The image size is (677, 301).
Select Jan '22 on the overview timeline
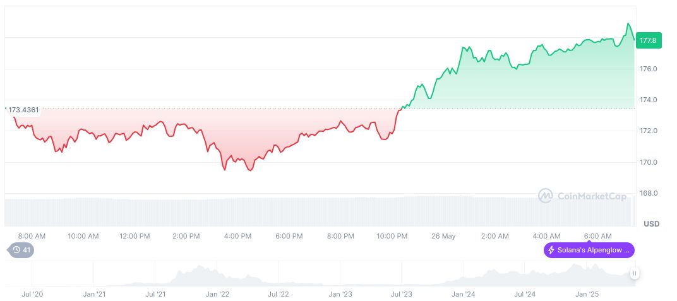point(217,294)
